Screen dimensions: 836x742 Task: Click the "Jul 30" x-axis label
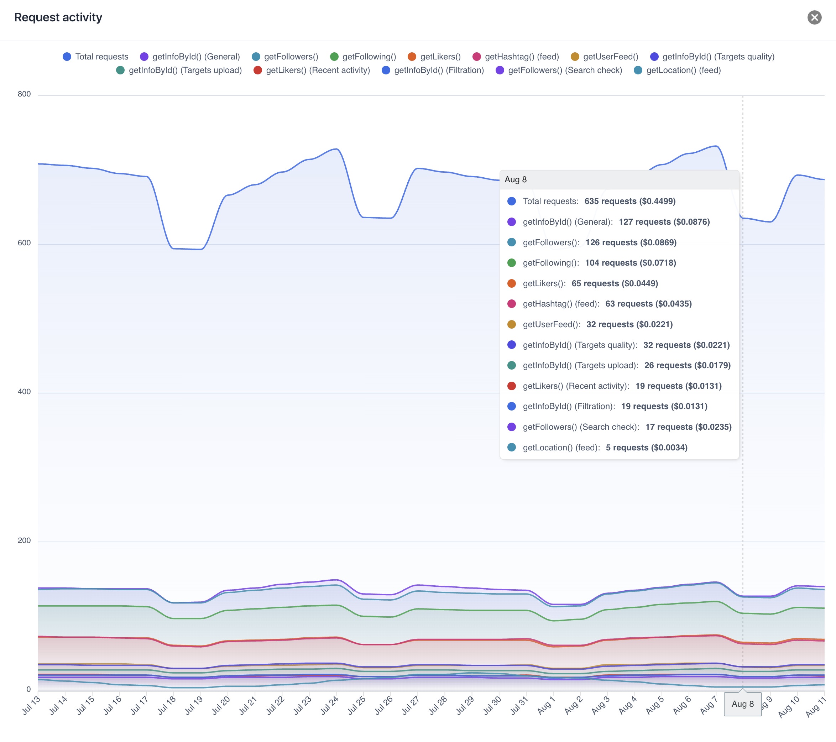point(492,705)
